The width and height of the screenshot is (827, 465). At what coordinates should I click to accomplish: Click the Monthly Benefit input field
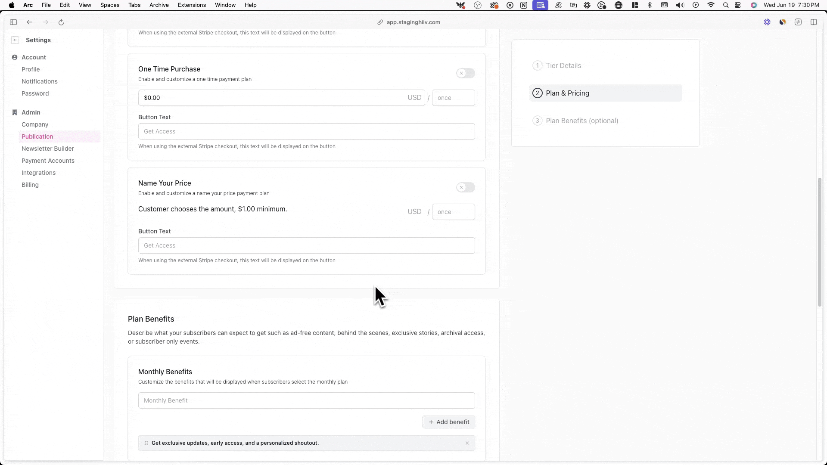(x=306, y=400)
